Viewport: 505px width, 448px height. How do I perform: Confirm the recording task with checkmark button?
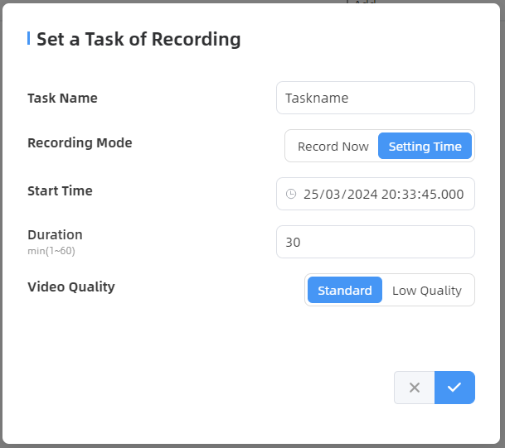coord(454,388)
